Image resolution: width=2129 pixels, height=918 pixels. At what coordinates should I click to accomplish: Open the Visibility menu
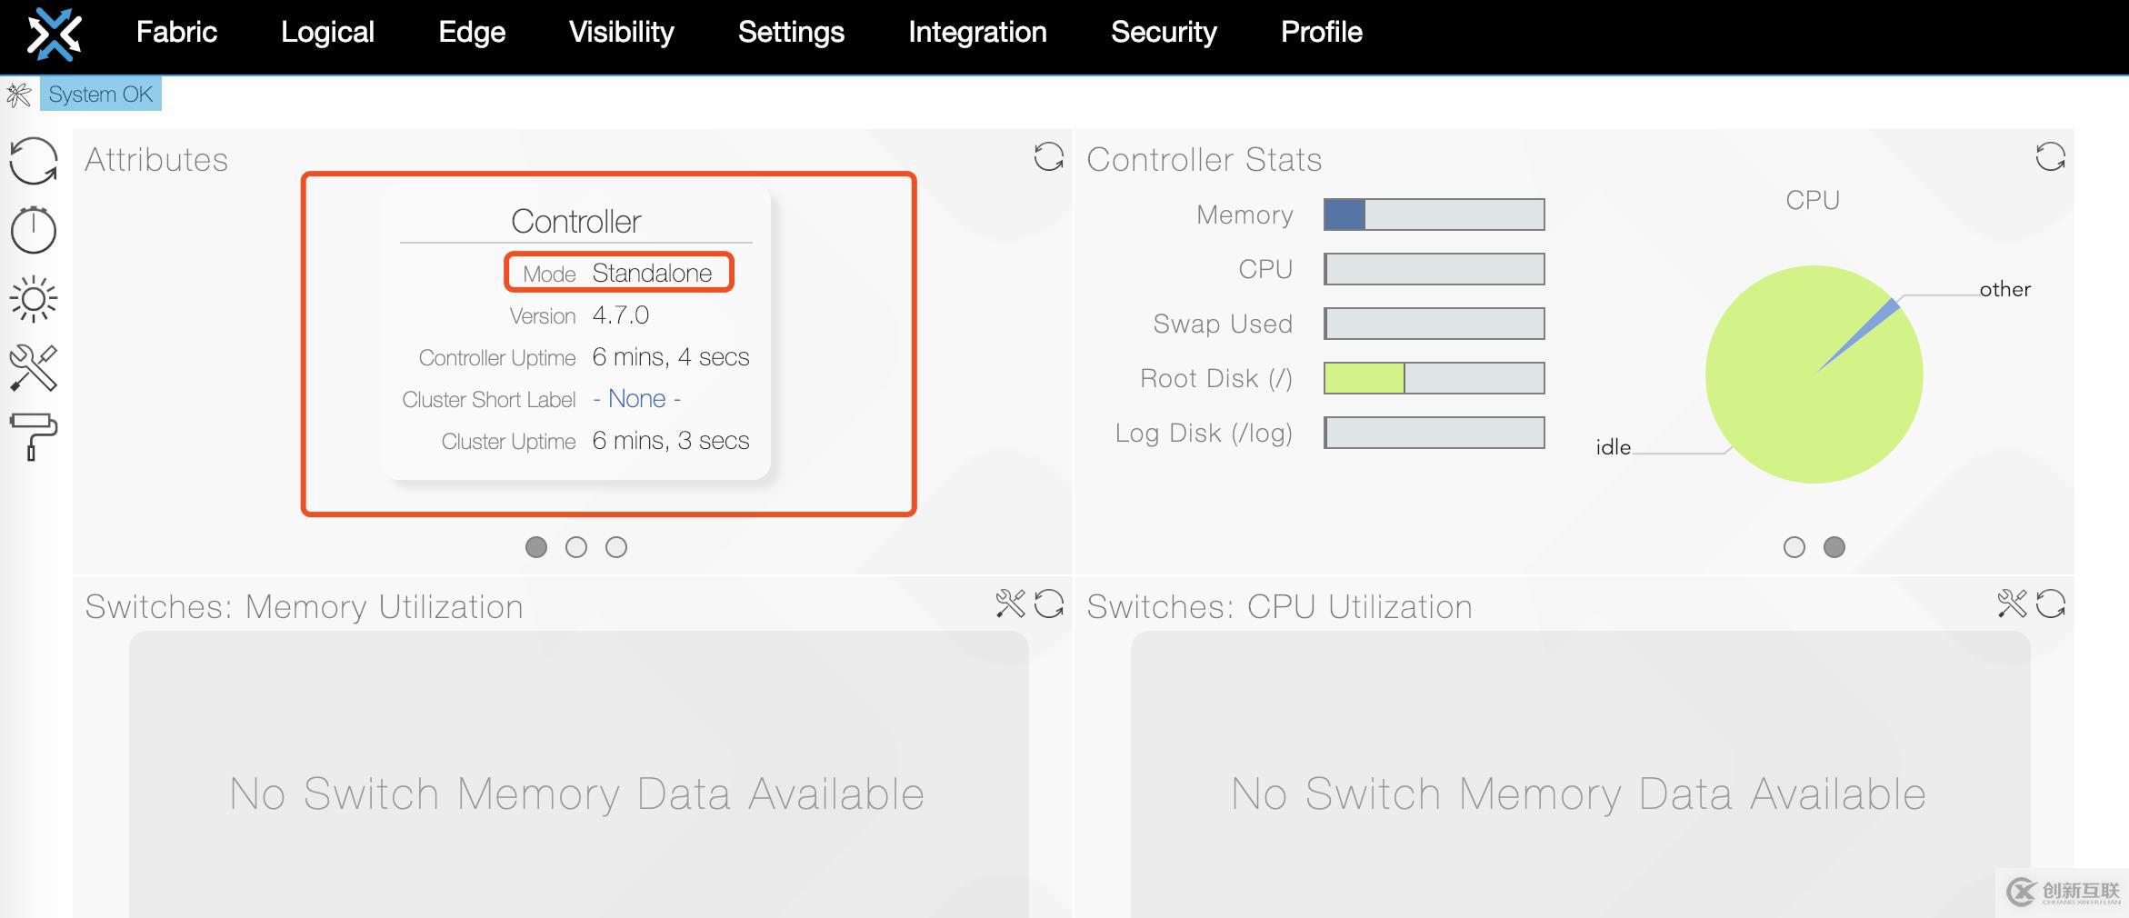[622, 33]
